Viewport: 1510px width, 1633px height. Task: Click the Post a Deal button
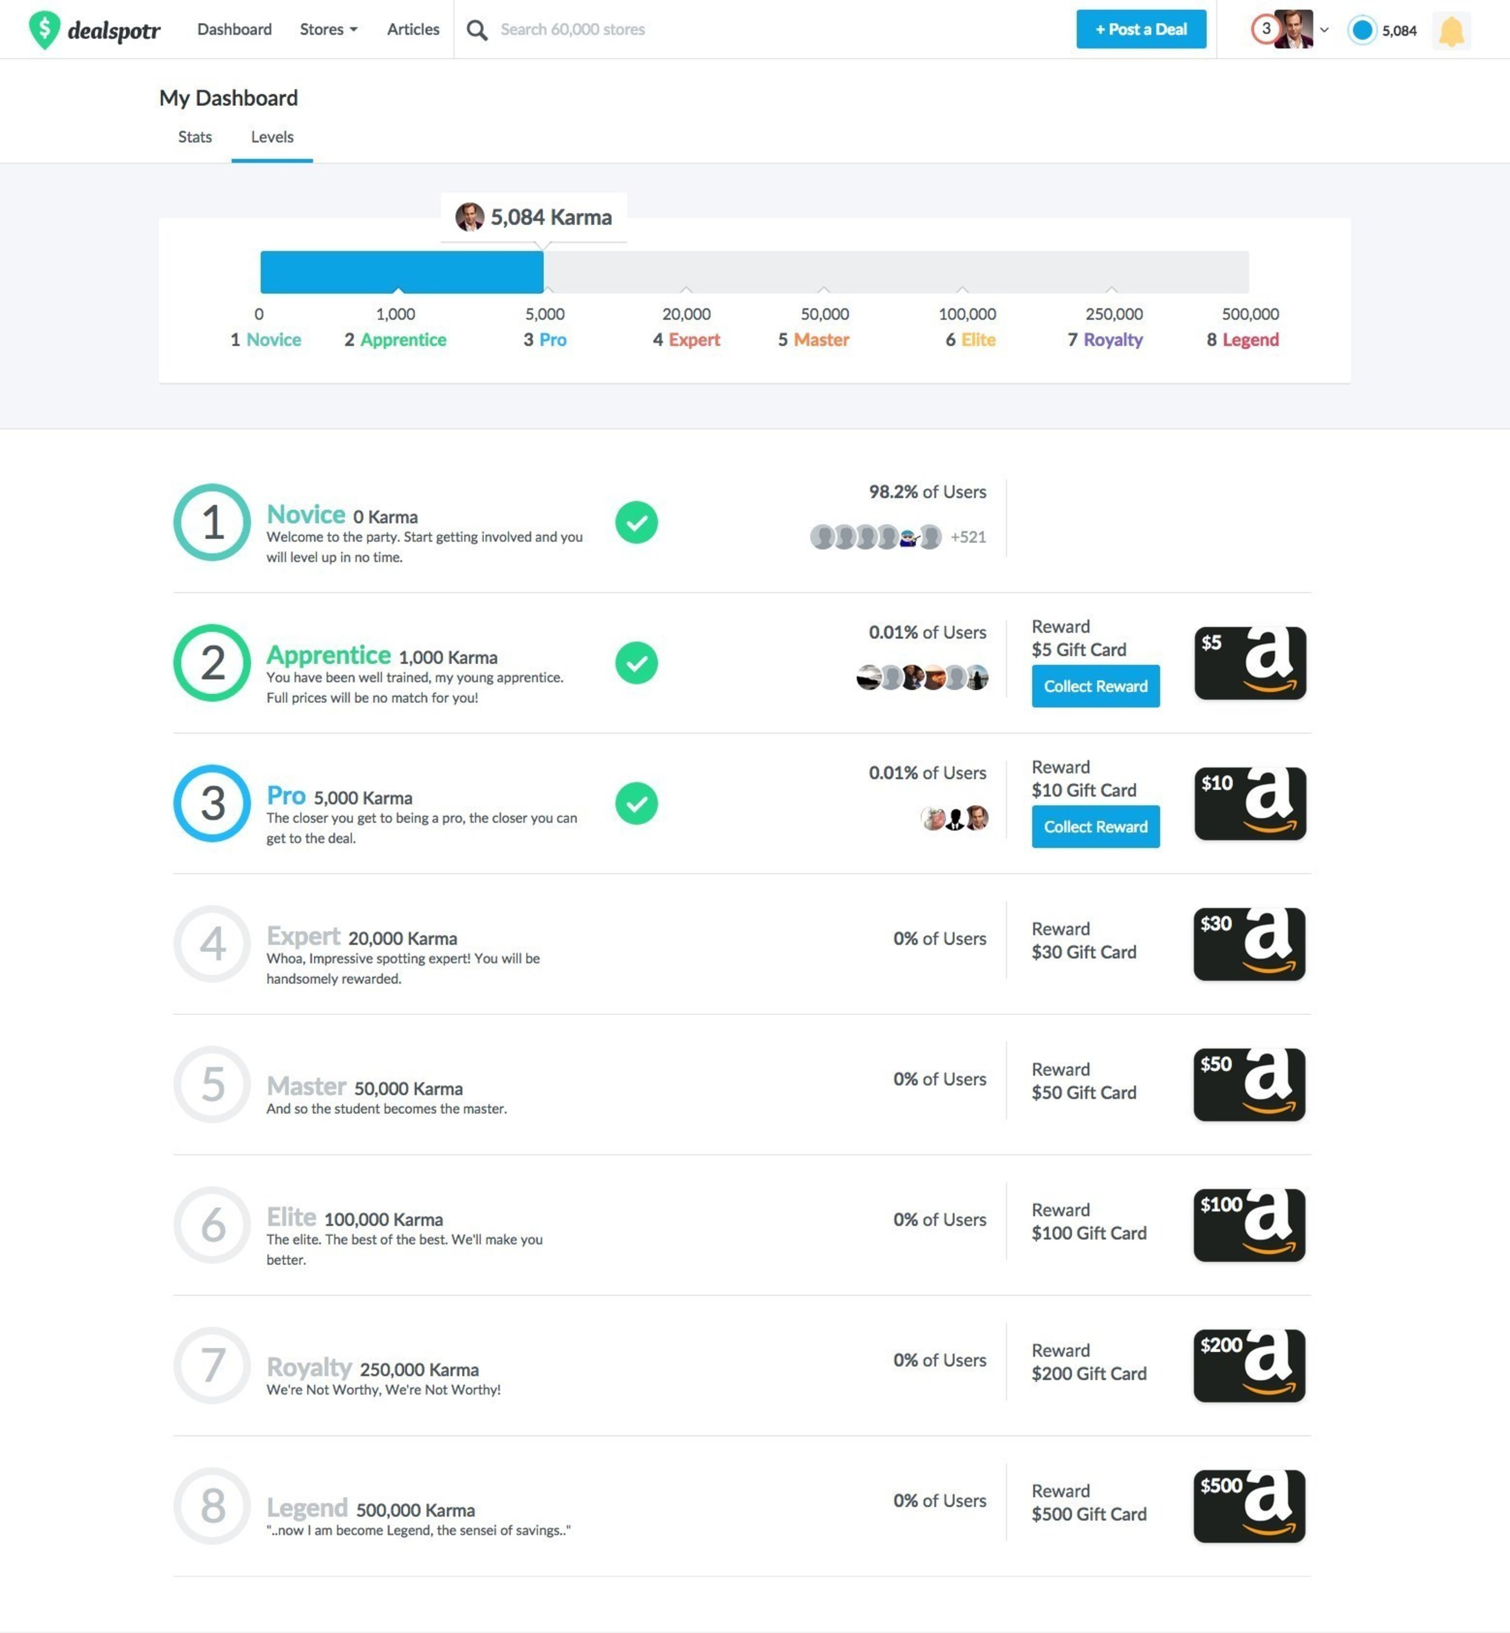point(1142,30)
